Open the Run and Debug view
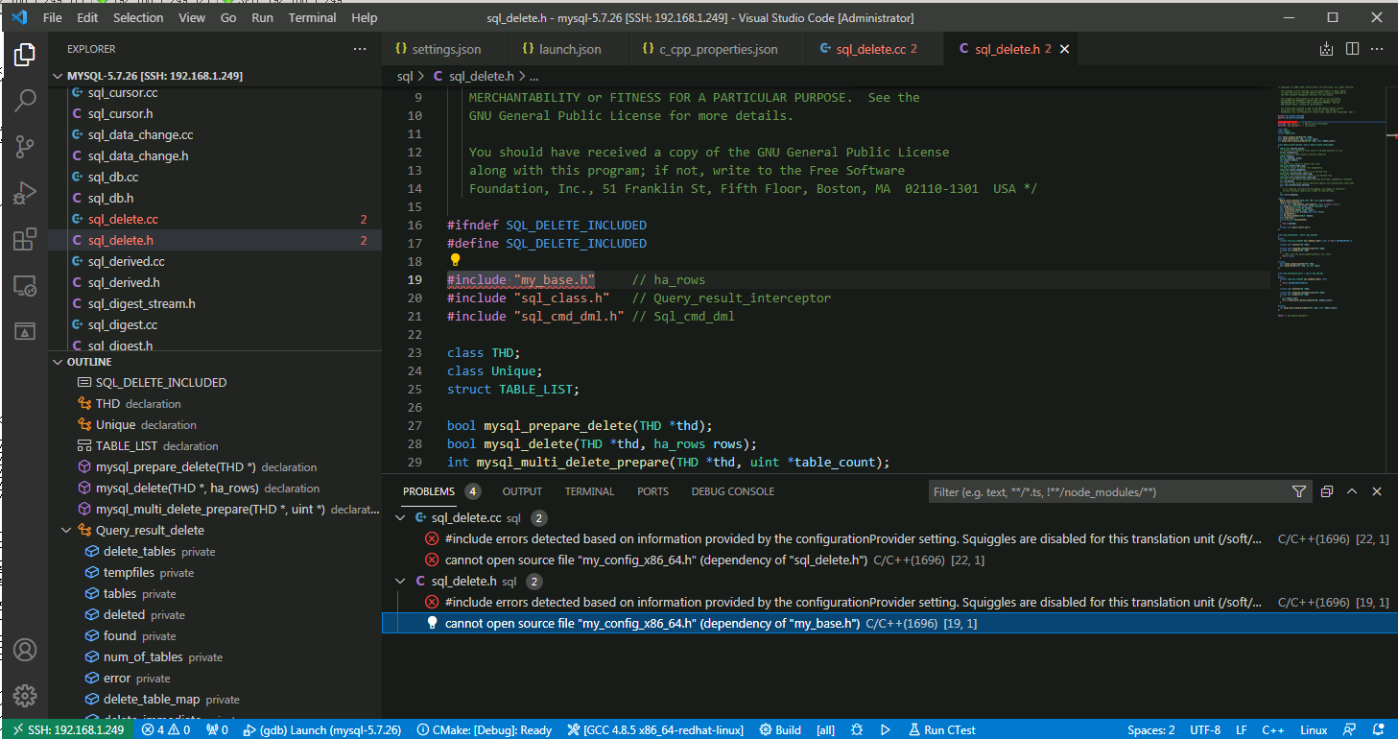The height and width of the screenshot is (739, 1398). coord(25,193)
